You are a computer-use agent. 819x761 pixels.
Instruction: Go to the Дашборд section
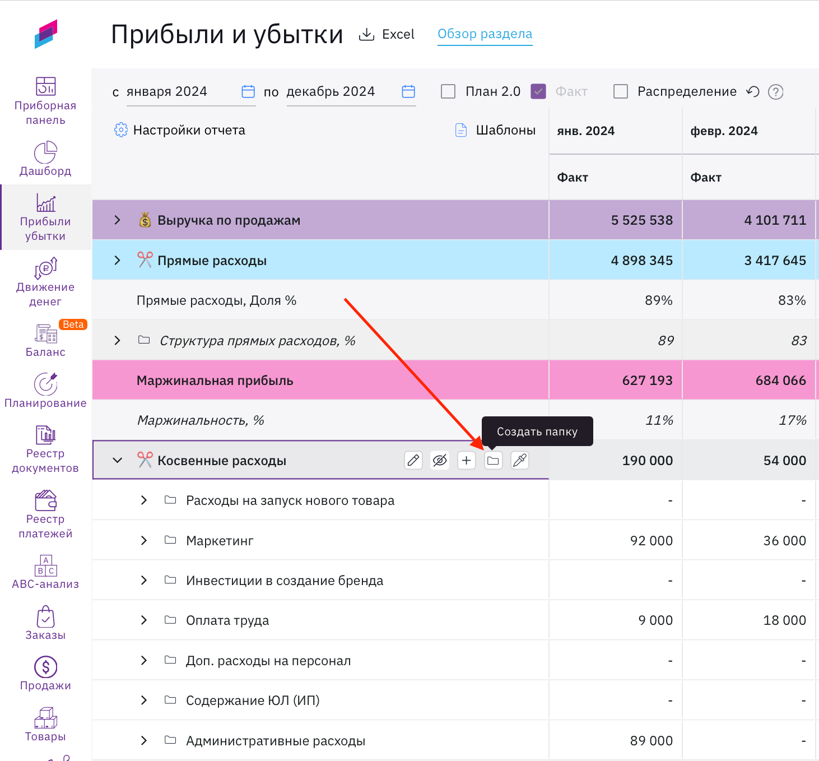[x=45, y=159]
